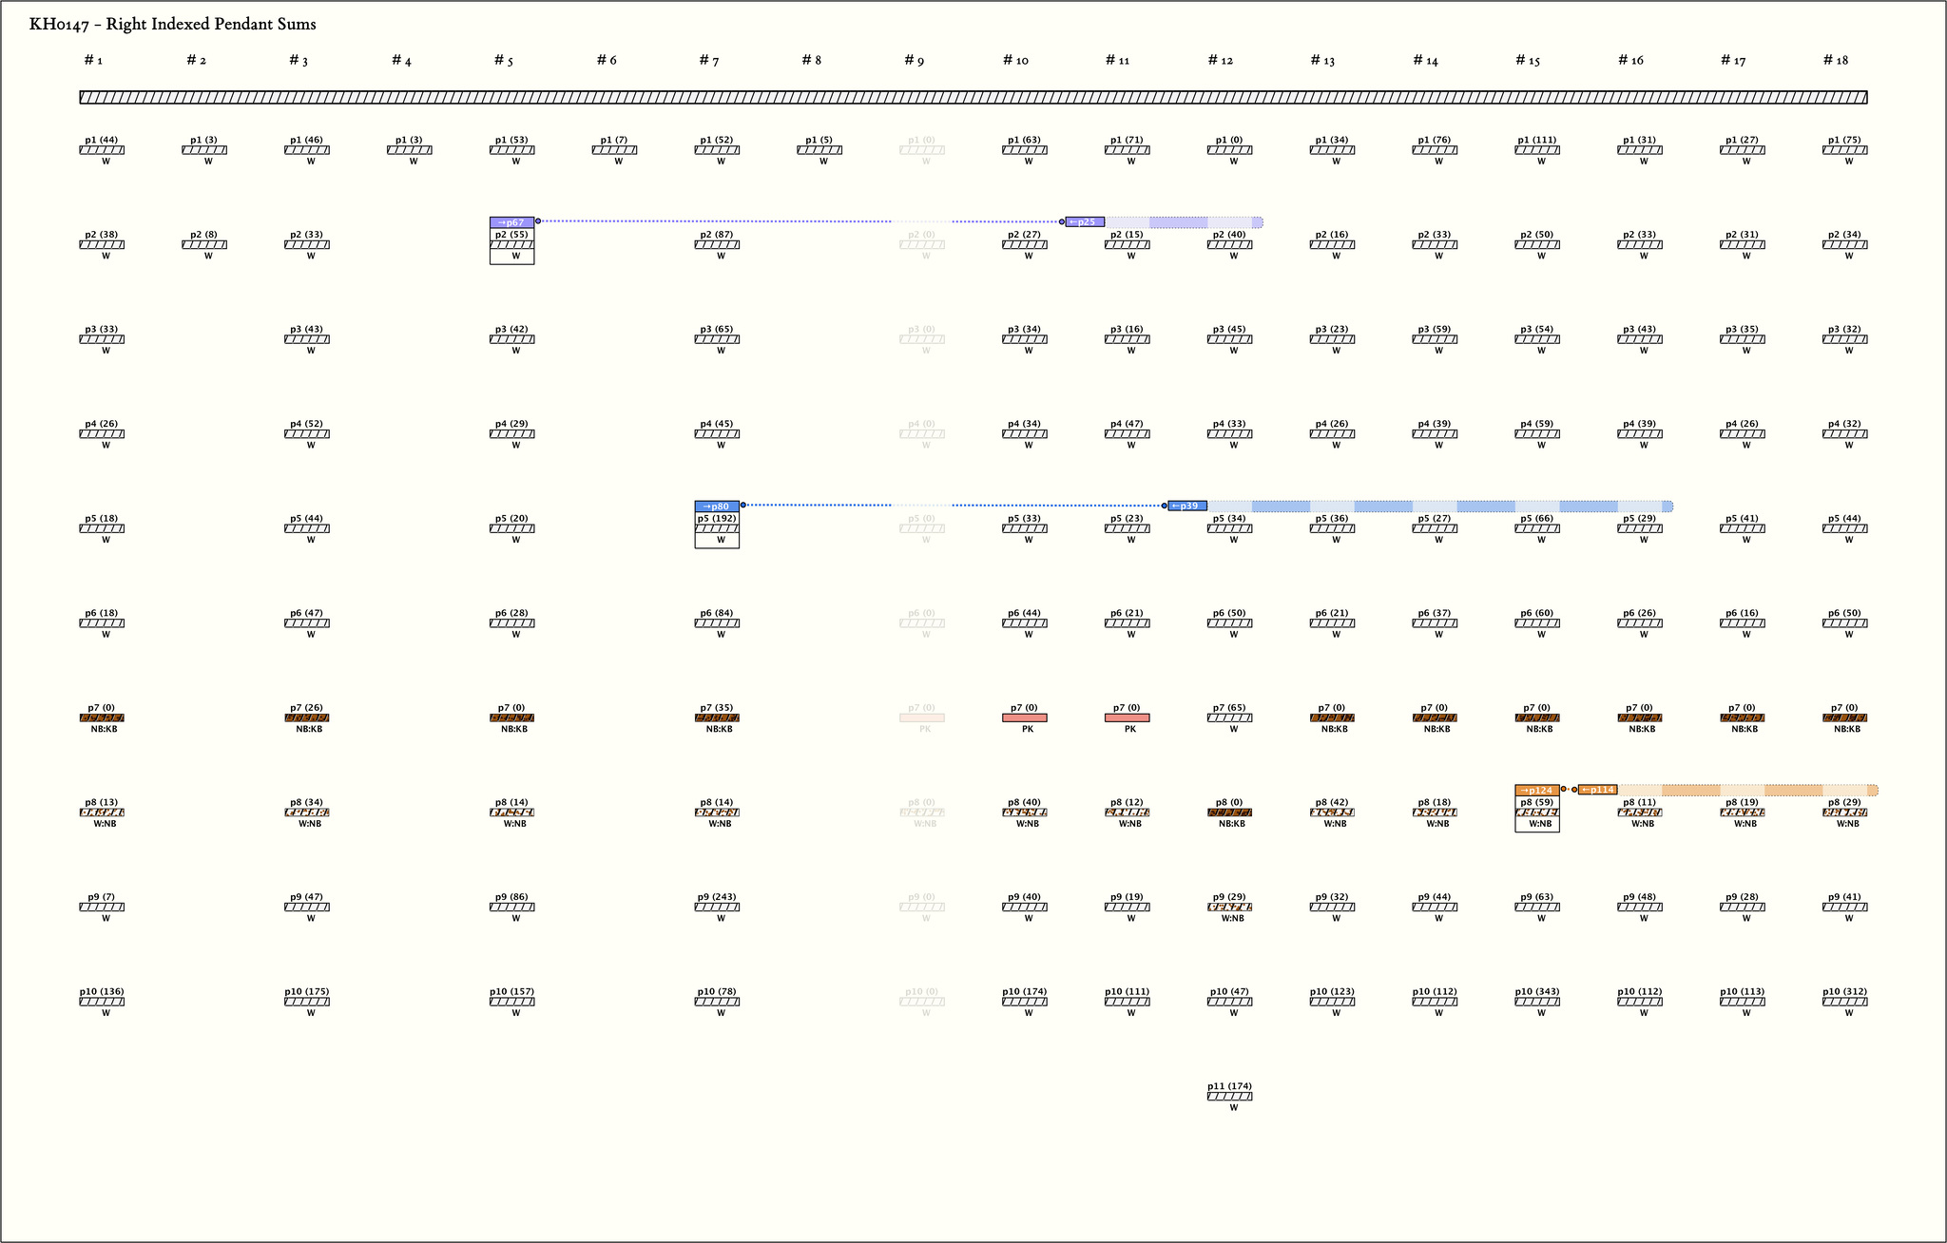Image resolution: width=1947 pixels, height=1243 pixels.
Task: Click the purple →p67 sum tag
Action: tap(511, 222)
